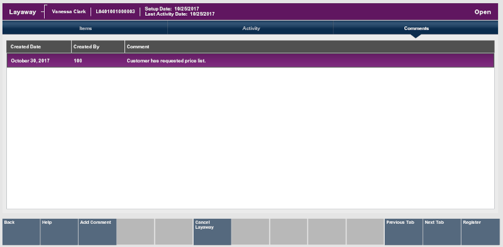Viewport: 503px width, 247px height.
Task: Click the created-by value 100
Action: tap(77, 60)
